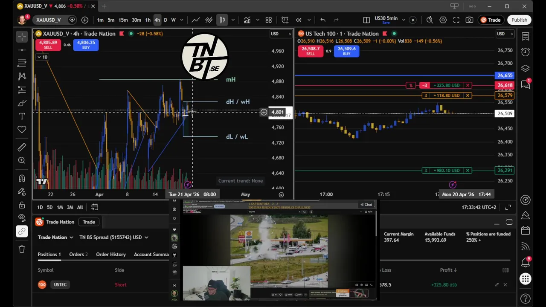Open the Positions 1 tab
The image size is (546, 307).
pos(49,255)
